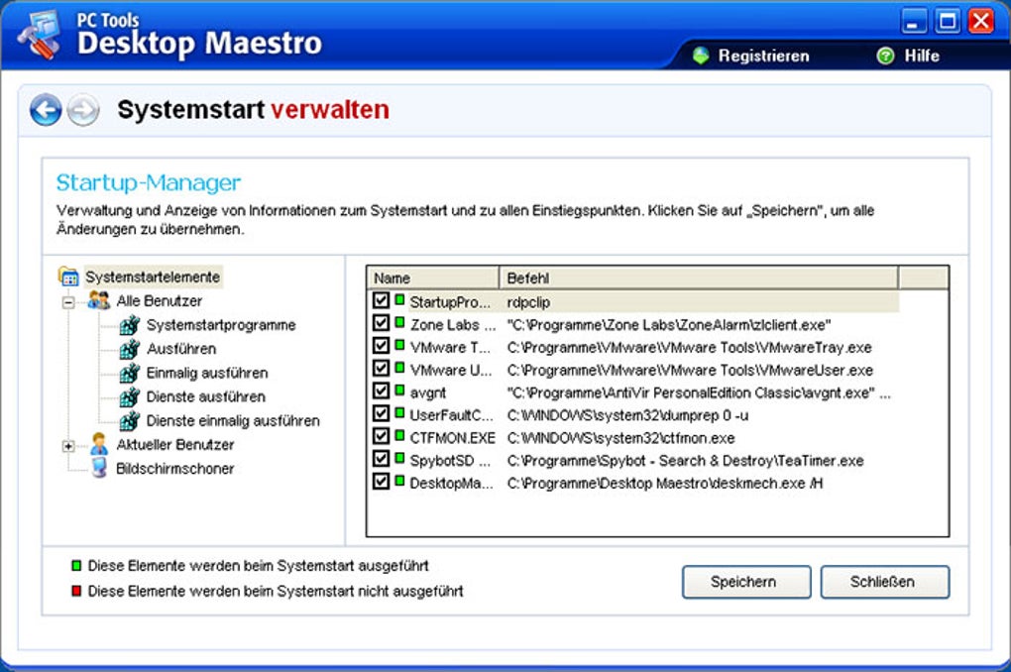Click the back navigation arrow
This screenshot has height=672, width=1011.
[x=45, y=110]
